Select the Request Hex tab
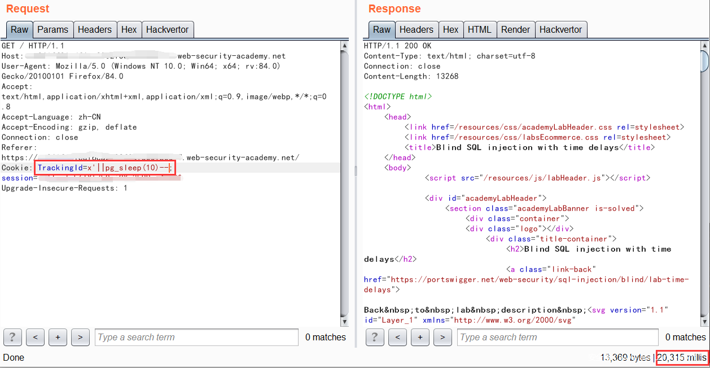The image size is (710, 368). pos(129,29)
